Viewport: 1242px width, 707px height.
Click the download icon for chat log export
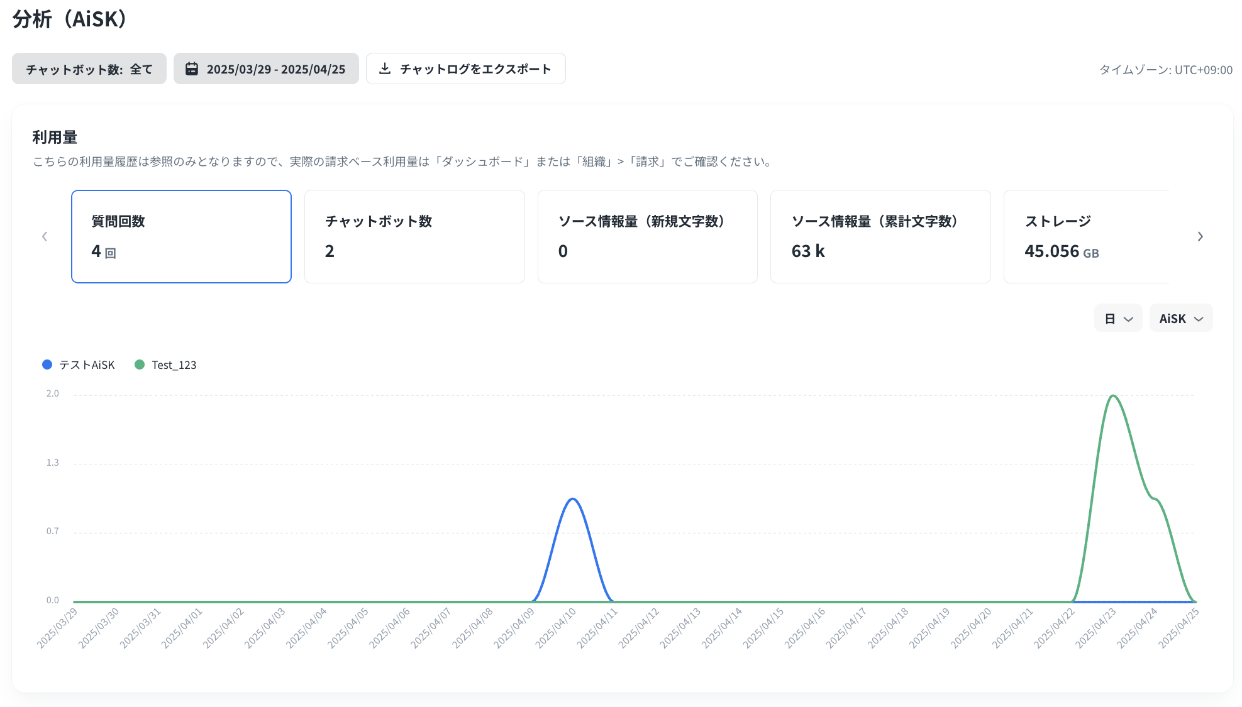385,69
